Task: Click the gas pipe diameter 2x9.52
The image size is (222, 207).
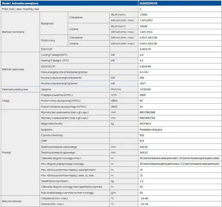Action: (x=143, y=153)
